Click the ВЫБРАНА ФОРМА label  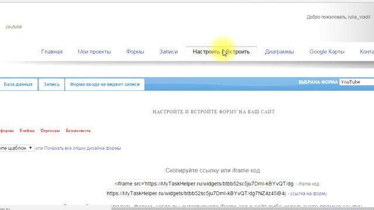point(318,82)
